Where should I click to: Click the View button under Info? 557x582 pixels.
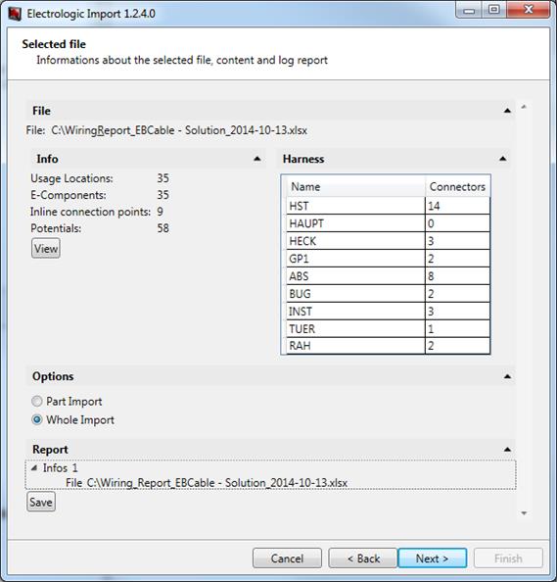[46, 248]
